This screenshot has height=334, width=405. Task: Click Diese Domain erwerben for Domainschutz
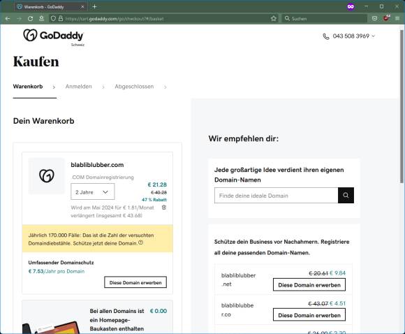[x=135, y=282]
